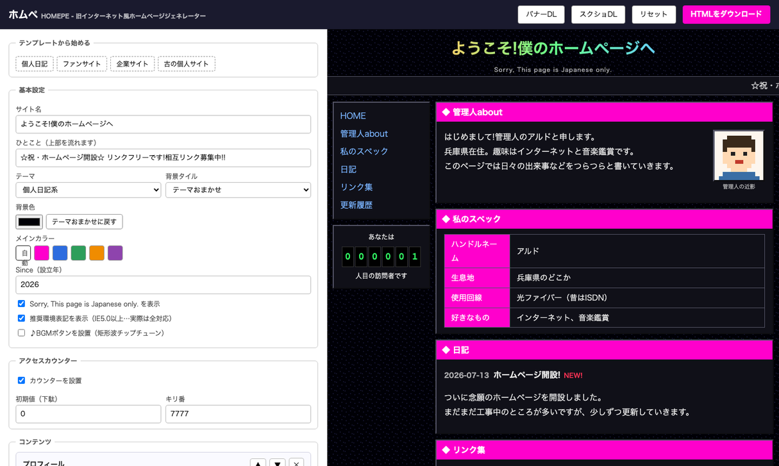Select the magenta main color swatch
Screen dimensions: 779x466
point(42,253)
